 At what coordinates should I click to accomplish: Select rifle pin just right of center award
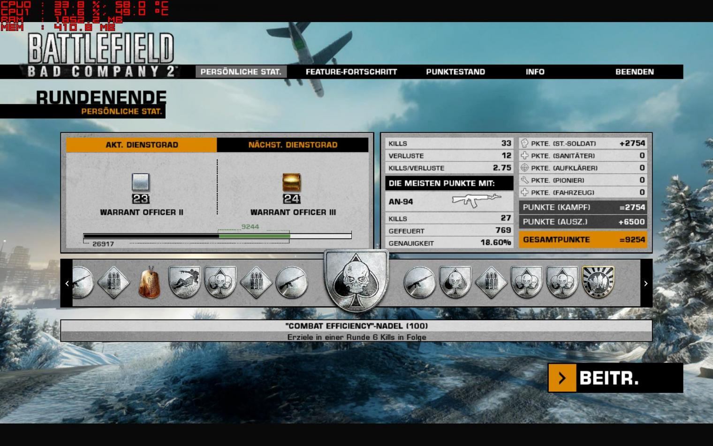click(419, 282)
